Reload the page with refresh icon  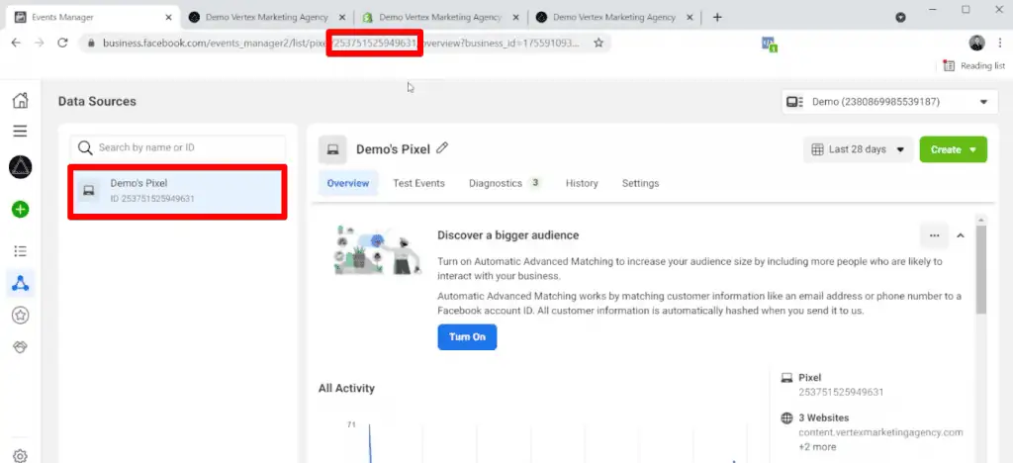(62, 43)
